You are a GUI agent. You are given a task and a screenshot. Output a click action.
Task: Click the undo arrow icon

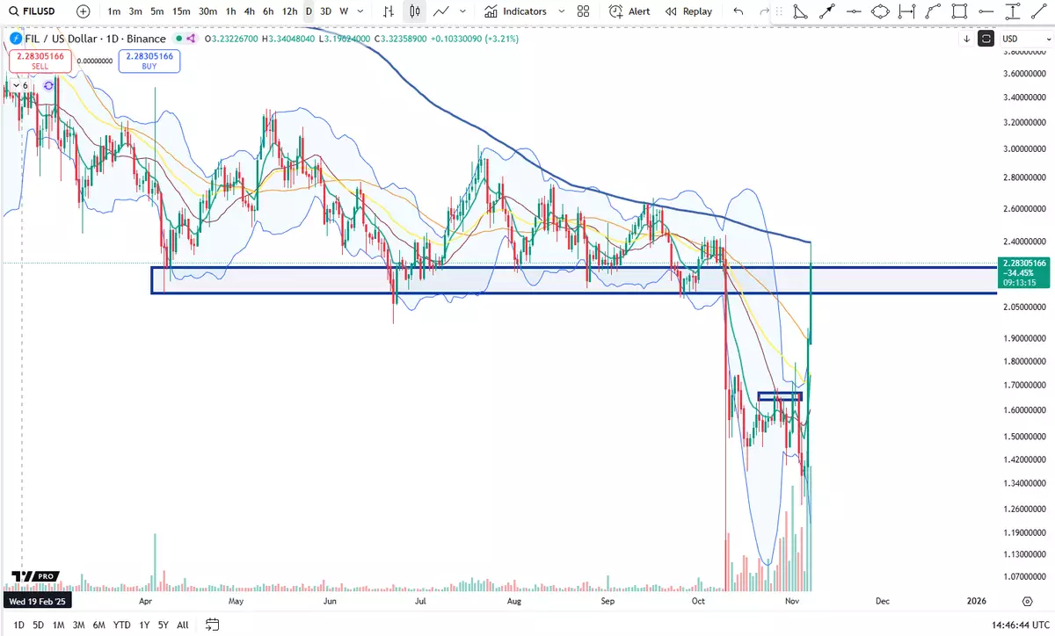(x=738, y=11)
